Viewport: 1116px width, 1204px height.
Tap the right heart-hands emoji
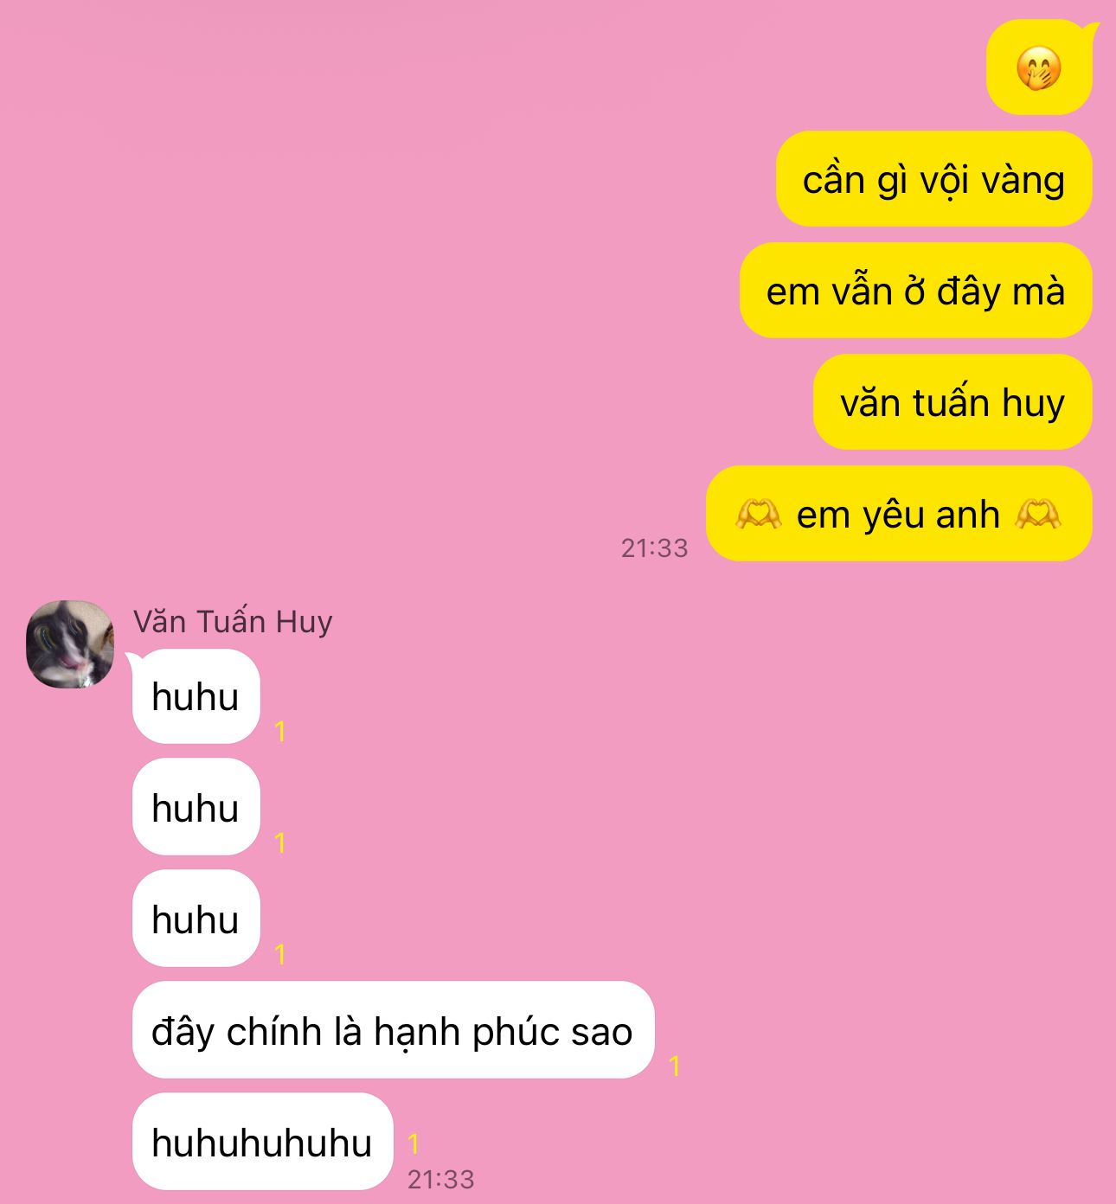pyautogui.click(x=1037, y=514)
